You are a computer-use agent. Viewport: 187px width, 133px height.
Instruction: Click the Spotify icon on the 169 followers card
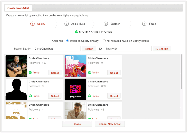point(30,73)
